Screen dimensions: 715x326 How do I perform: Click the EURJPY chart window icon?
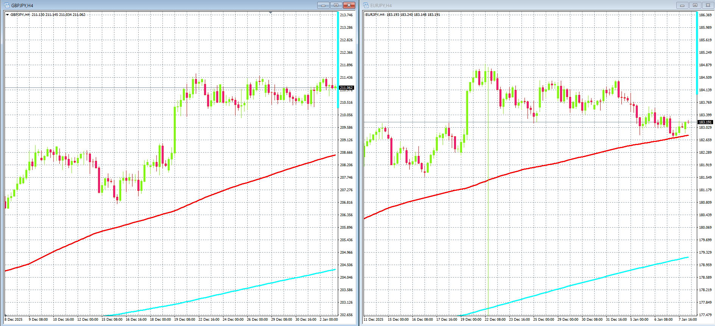pyautogui.click(x=366, y=5)
